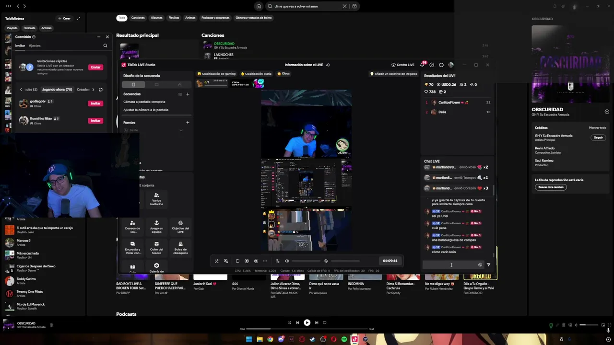The image size is (614, 345).
Task: Add OBSCURIDAD to library with plus icon
Action: click(x=607, y=112)
